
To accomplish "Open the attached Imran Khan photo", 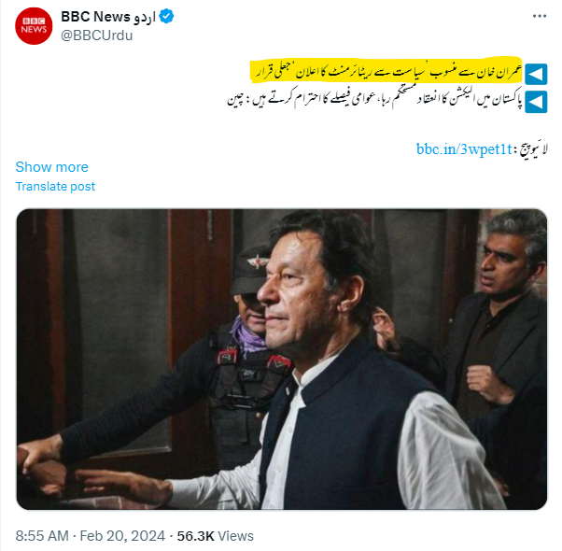I will (282, 359).
